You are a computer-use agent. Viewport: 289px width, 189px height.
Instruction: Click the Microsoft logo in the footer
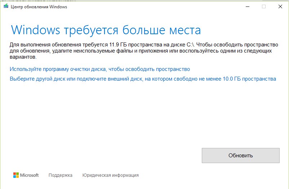(x=26, y=175)
